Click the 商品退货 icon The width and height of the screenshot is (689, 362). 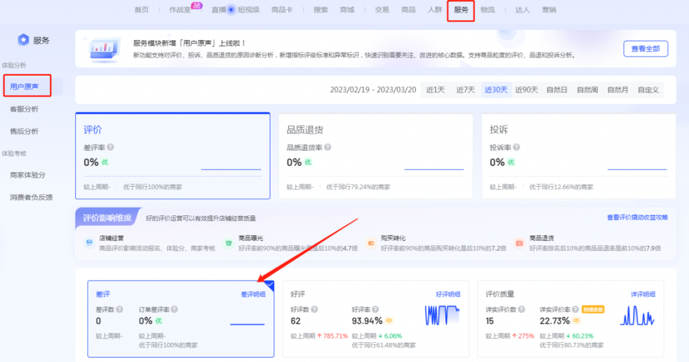519,243
